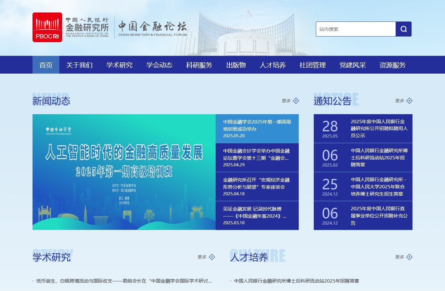The width and height of the screenshot is (445, 291).
Task: Go to 学会动态 in the navigation bar
Action: click(x=159, y=65)
